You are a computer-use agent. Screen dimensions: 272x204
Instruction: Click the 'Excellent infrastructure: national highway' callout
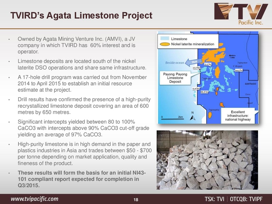coord(238,116)
